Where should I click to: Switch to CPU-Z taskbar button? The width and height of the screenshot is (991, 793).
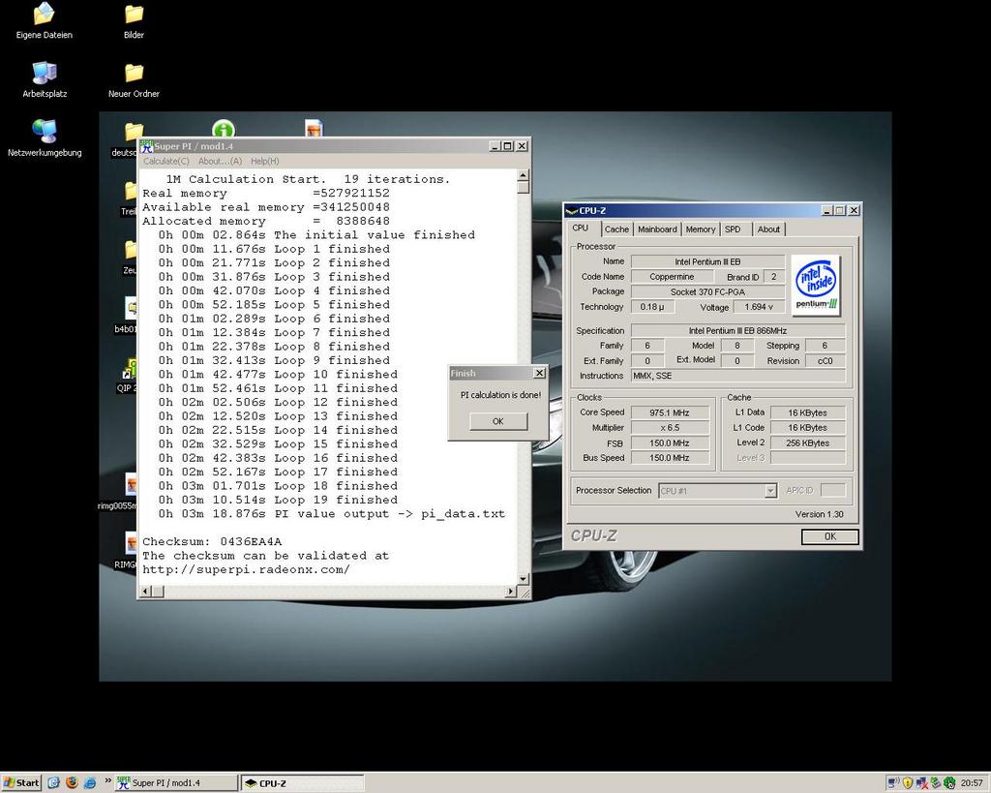coord(303,783)
